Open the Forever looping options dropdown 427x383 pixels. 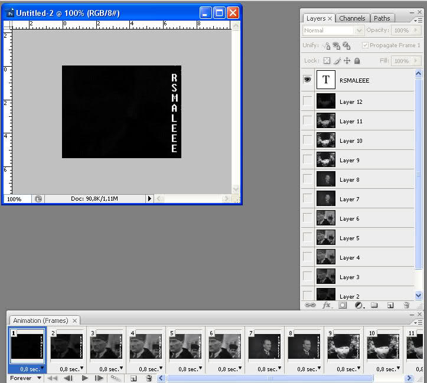click(x=27, y=378)
